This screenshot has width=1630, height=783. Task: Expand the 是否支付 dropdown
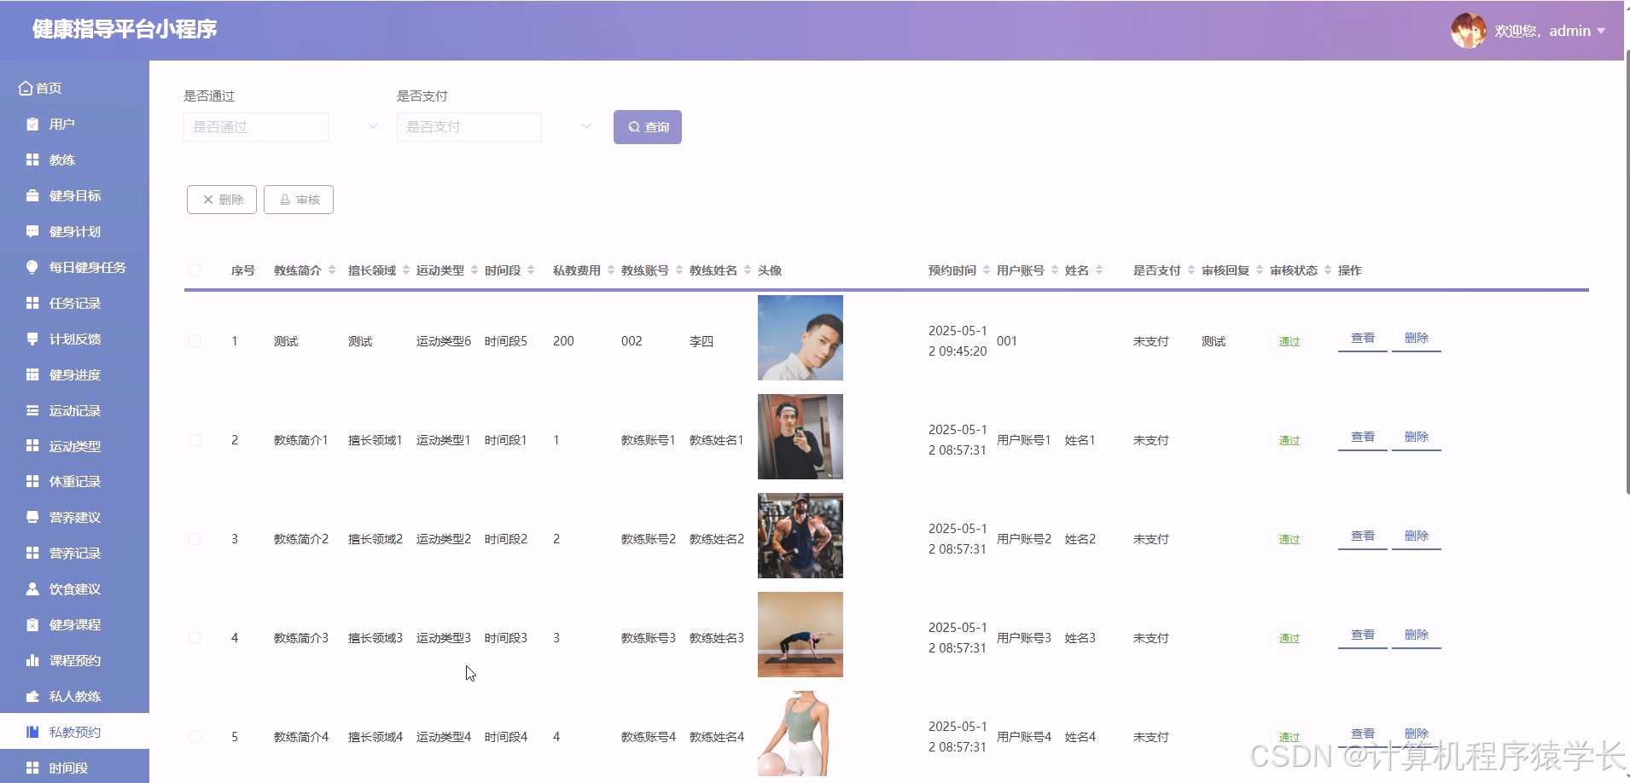469,126
